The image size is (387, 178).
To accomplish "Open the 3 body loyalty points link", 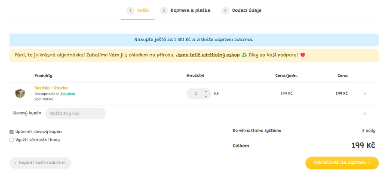I will pyautogui.click(x=369, y=130).
